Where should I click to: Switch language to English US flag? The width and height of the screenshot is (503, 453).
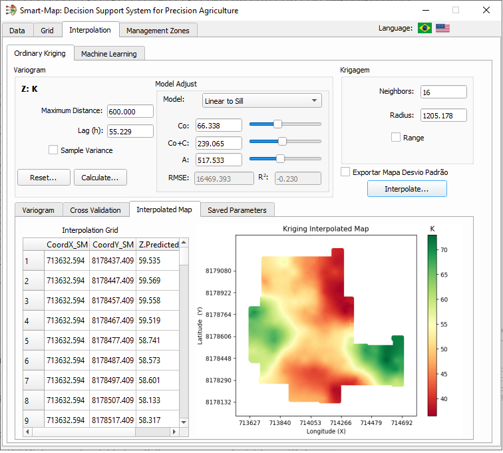click(442, 28)
